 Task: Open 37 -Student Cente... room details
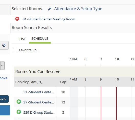point(39,102)
